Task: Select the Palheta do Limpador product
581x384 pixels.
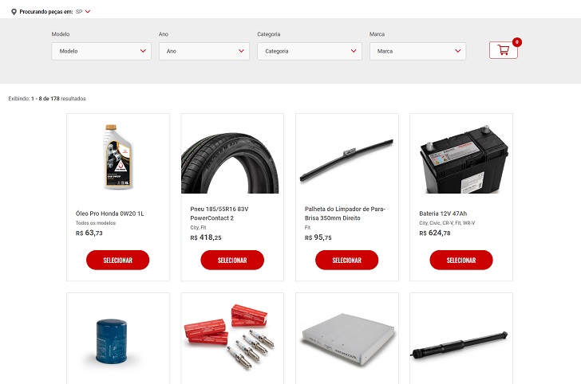Action: tap(347, 260)
